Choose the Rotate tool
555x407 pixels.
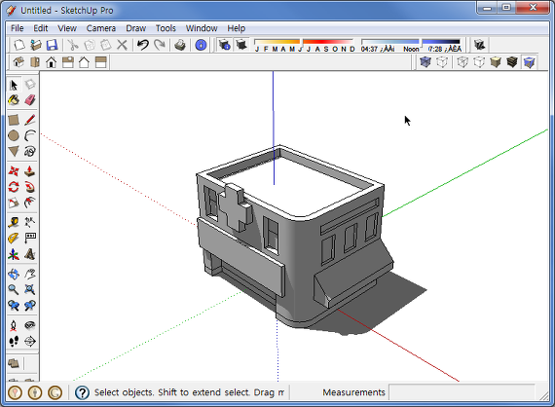point(14,187)
